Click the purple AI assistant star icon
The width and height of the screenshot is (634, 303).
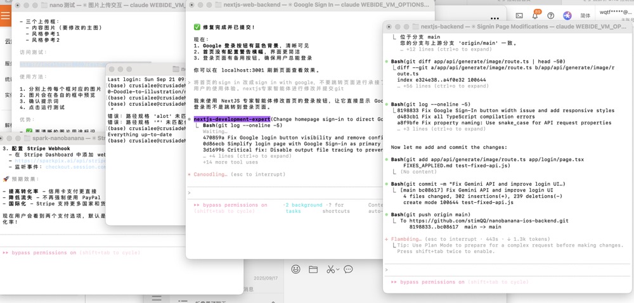[x=567, y=16]
